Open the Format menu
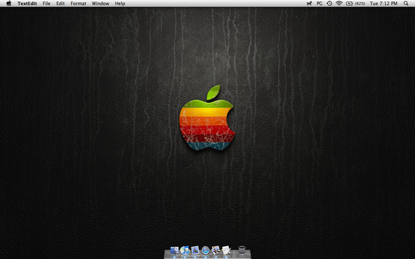 78,3
